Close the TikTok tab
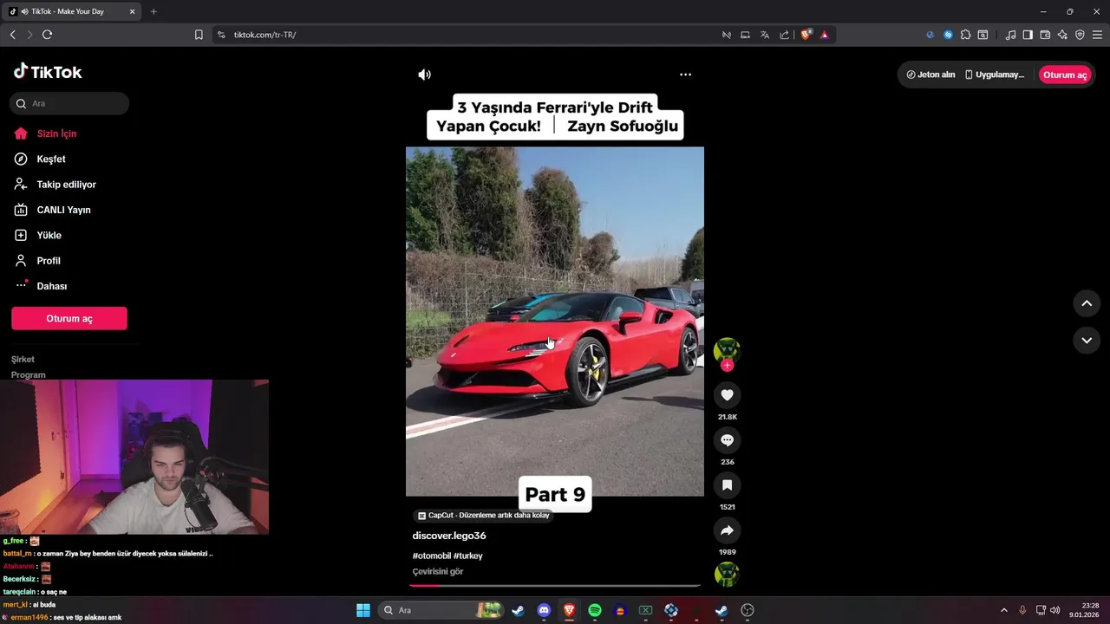The height and width of the screenshot is (624, 1110). [132, 11]
